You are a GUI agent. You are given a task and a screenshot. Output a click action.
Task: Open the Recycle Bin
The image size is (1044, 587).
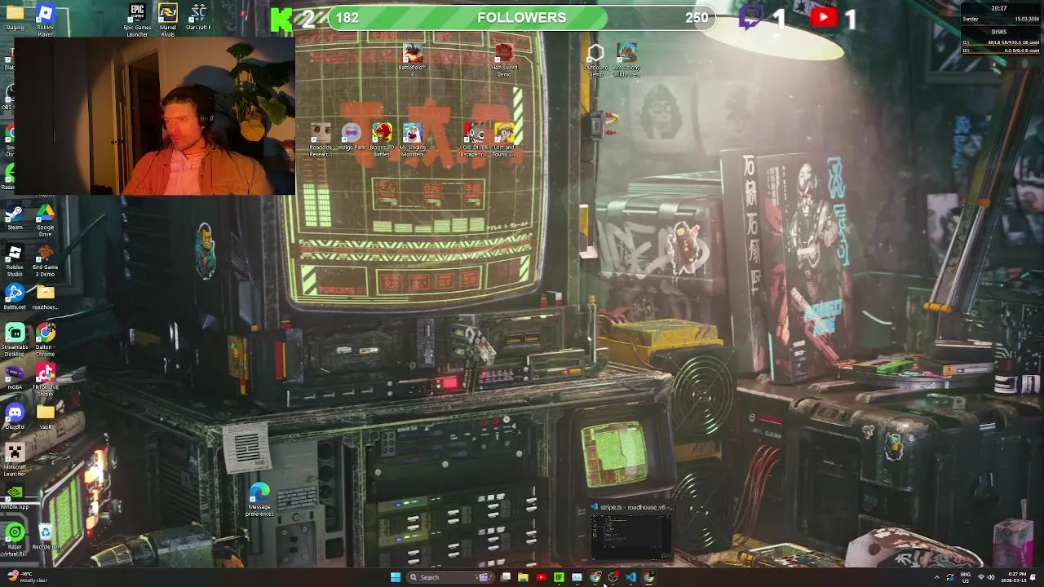pyautogui.click(x=45, y=536)
